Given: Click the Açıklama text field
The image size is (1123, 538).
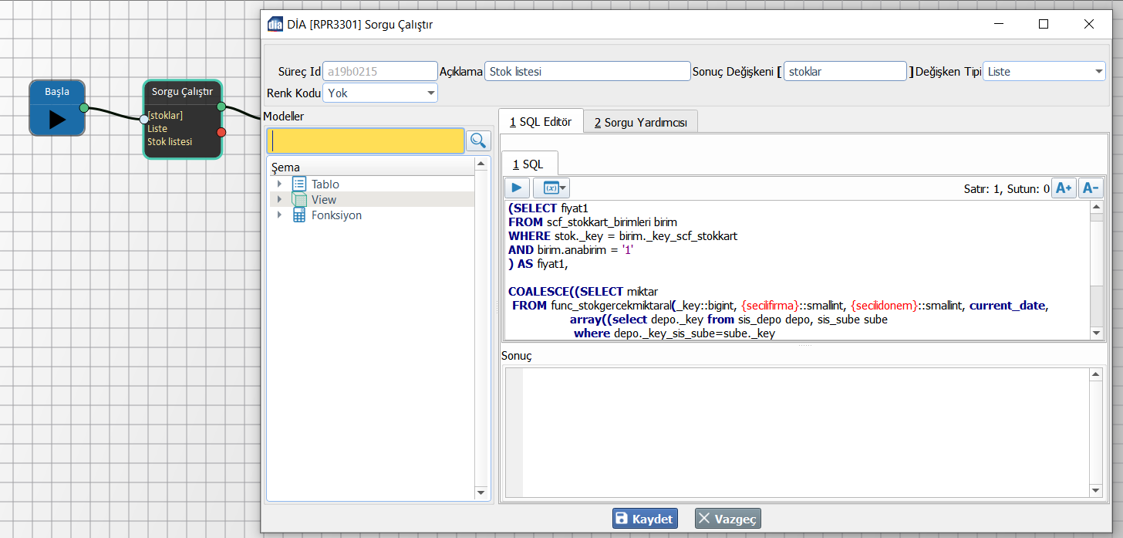Looking at the screenshot, I should 587,72.
